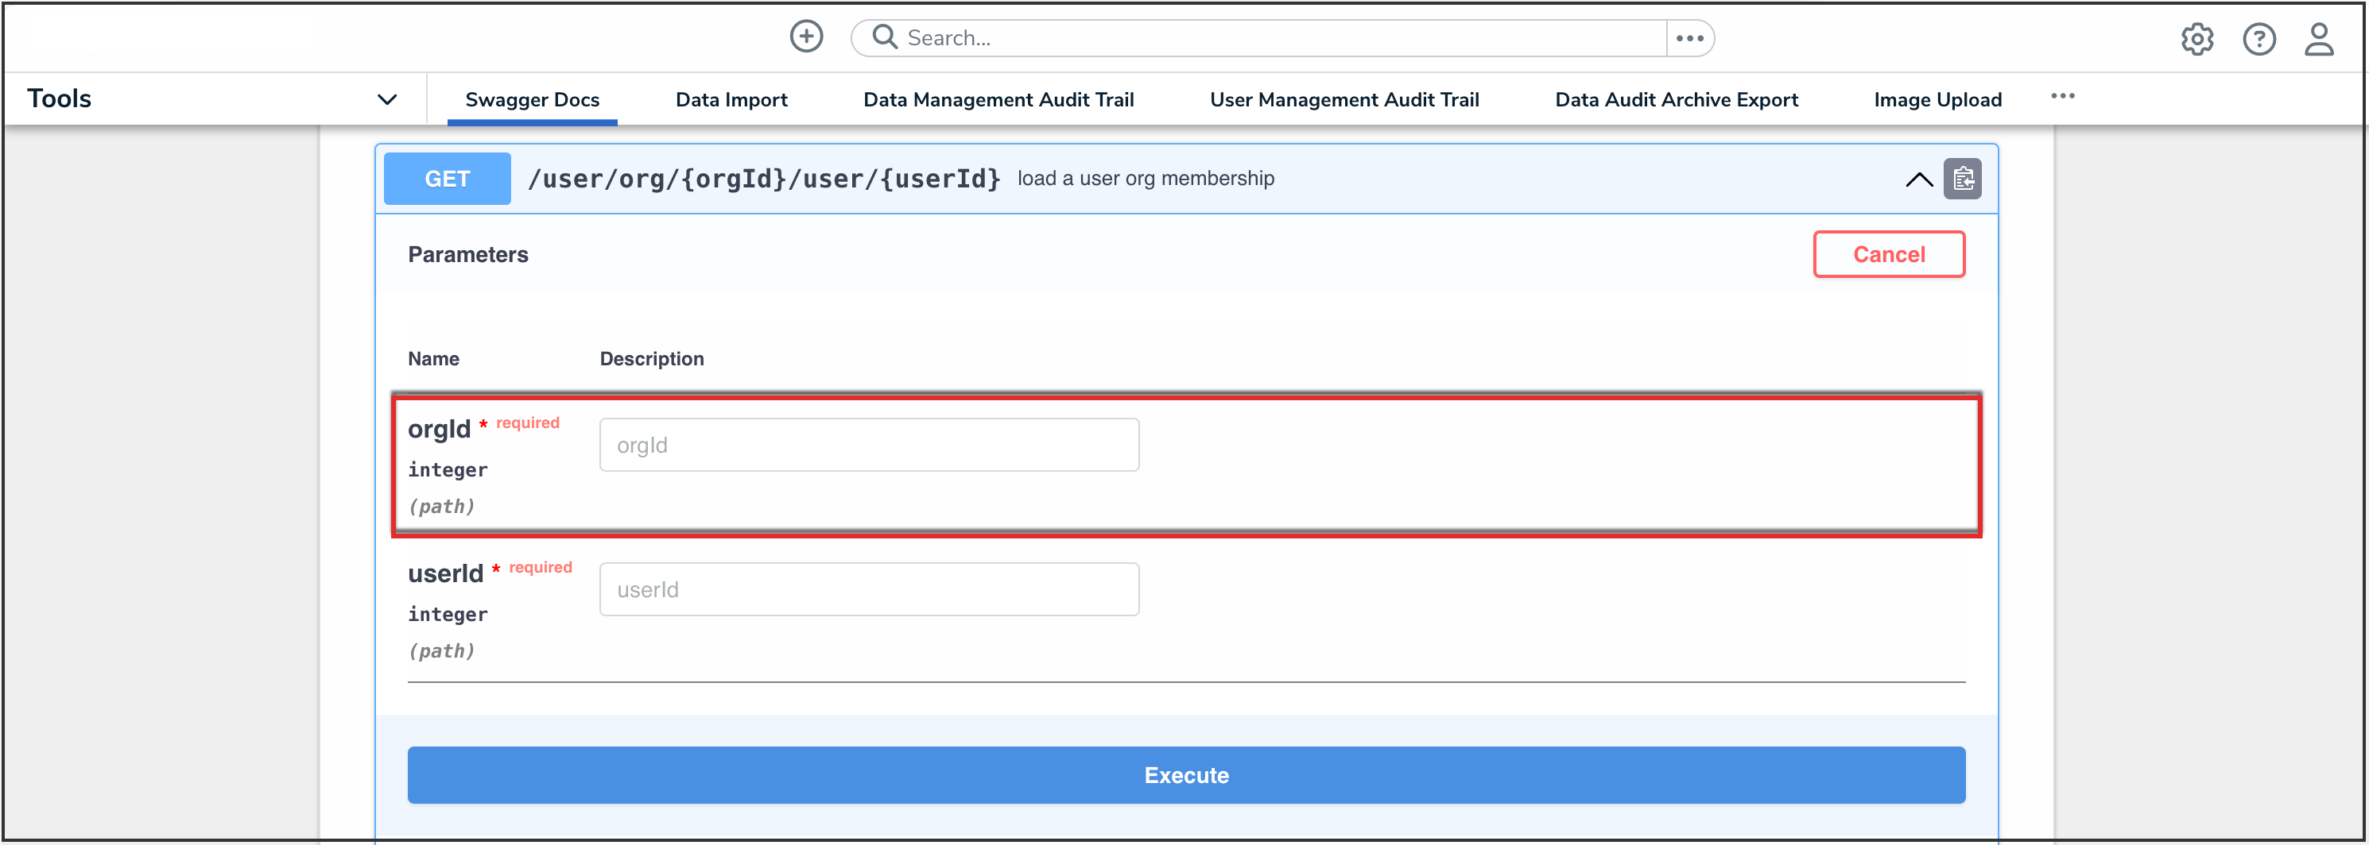2369x845 pixels.
Task: Collapse the GET endpoint chevron
Action: click(x=1918, y=179)
